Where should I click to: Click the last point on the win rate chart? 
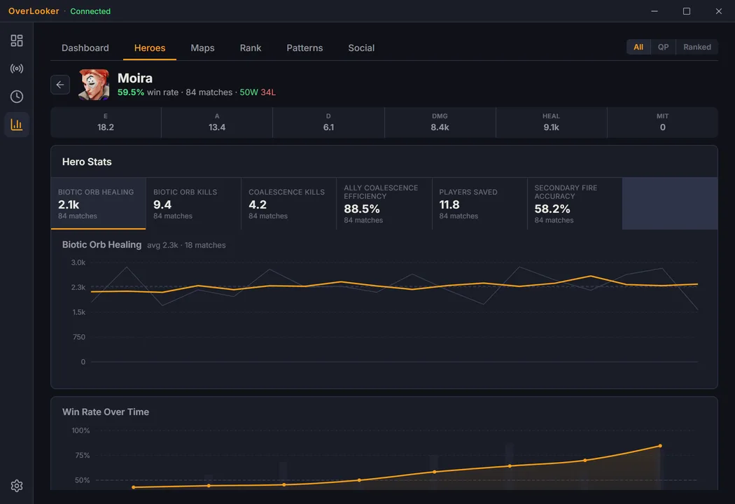659,446
